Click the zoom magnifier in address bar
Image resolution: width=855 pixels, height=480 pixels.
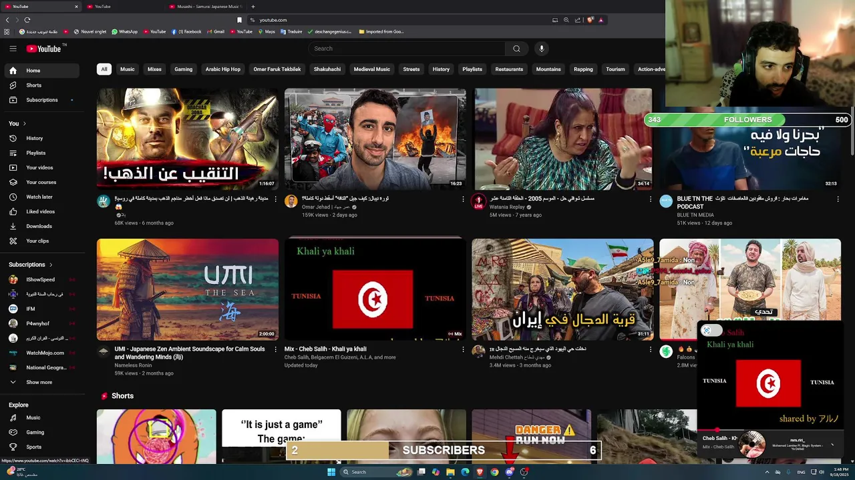point(566,20)
